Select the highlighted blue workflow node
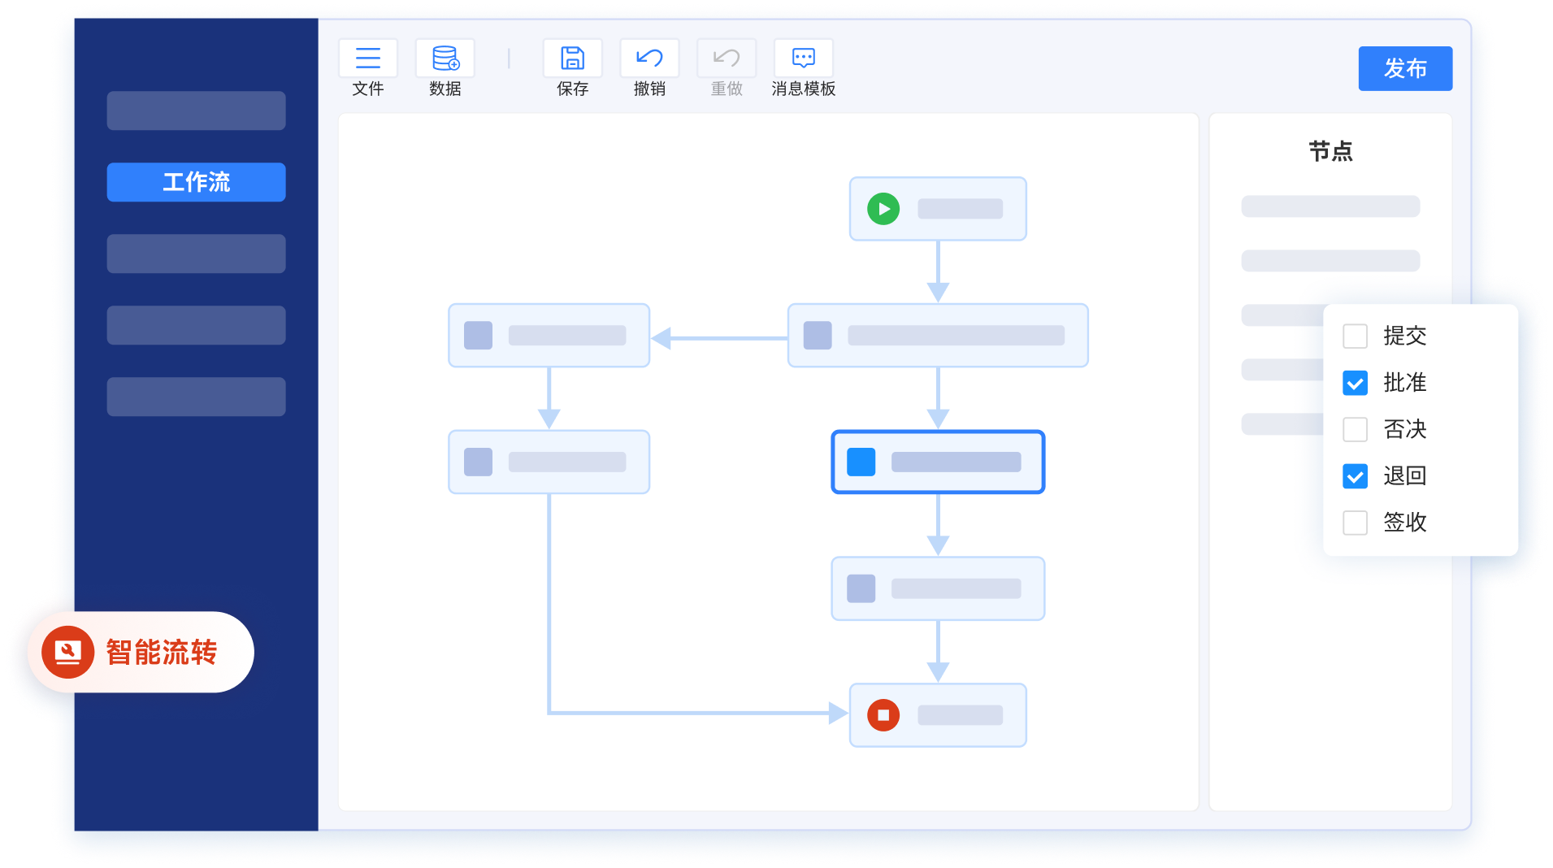 pos(938,462)
